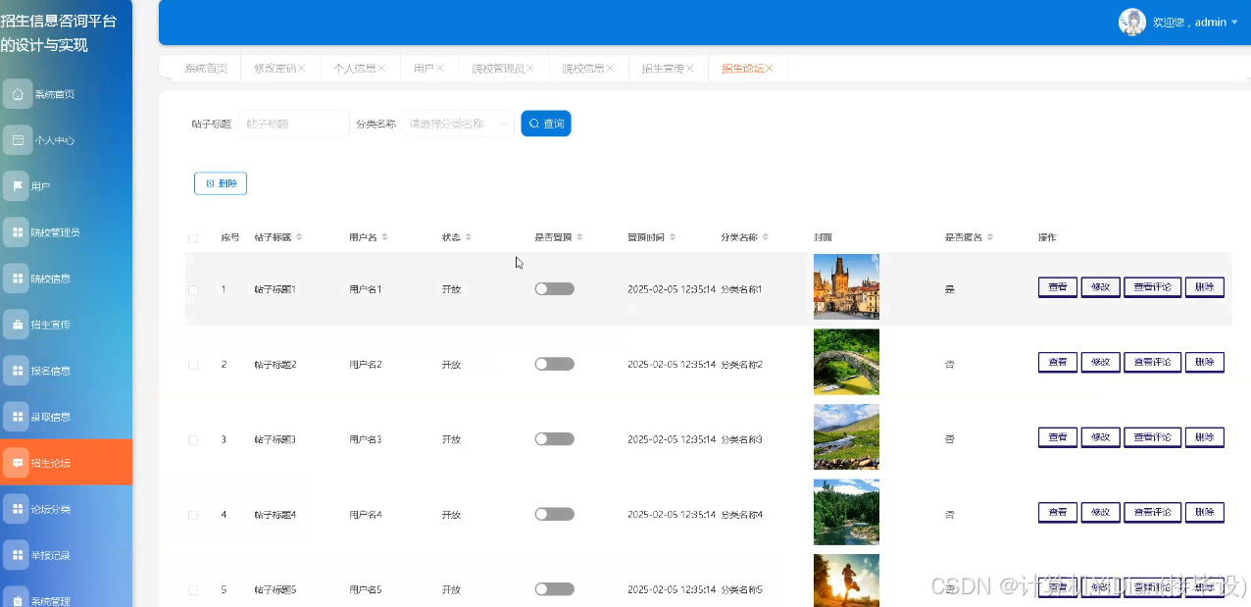Click the 查询 search button
The height and width of the screenshot is (607, 1251).
(545, 124)
